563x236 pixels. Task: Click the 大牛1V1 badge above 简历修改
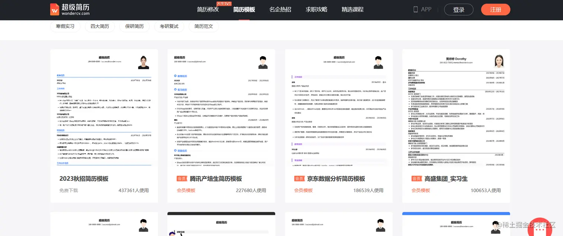click(224, 4)
